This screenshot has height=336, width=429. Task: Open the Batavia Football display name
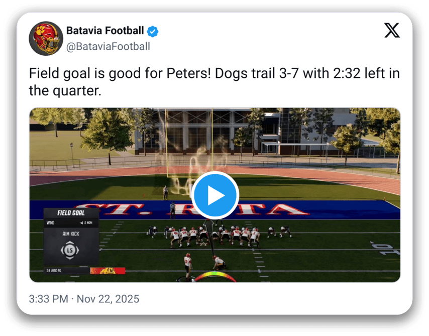[105, 31]
